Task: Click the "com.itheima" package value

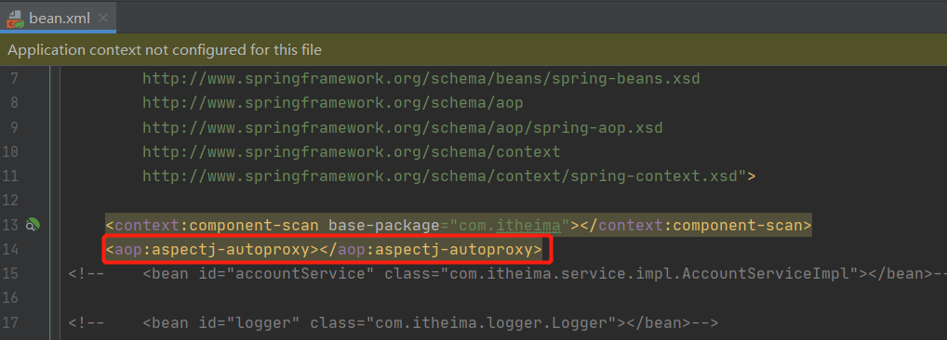Action: [510, 226]
